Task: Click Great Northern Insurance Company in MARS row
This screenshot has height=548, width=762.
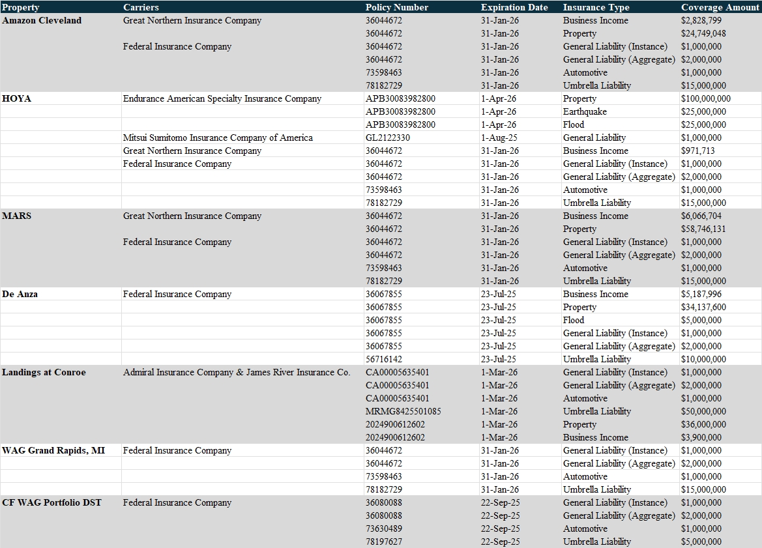Action: pos(192,216)
